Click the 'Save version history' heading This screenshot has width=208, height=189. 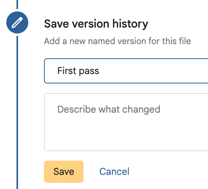pyautogui.click(x=96, y=24)
